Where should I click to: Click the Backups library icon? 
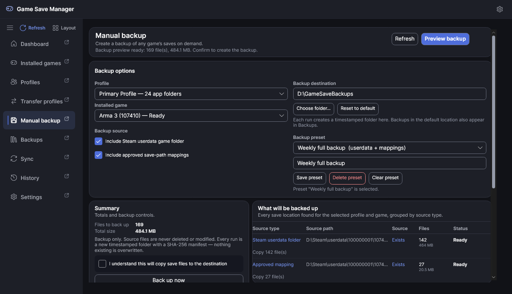pyautogui.click(x=14, y=139)
